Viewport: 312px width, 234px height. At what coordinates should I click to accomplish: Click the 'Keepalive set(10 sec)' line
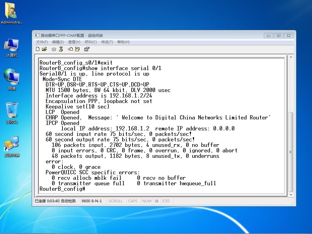[x=77, y=107]
